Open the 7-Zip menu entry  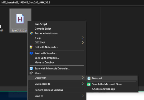57,38
